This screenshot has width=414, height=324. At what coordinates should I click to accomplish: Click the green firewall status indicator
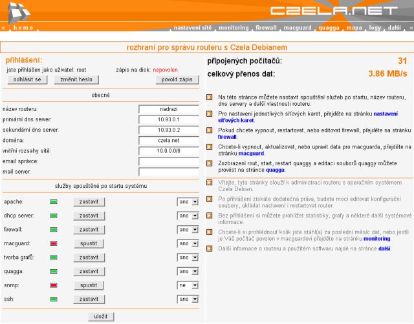point(54,229)
